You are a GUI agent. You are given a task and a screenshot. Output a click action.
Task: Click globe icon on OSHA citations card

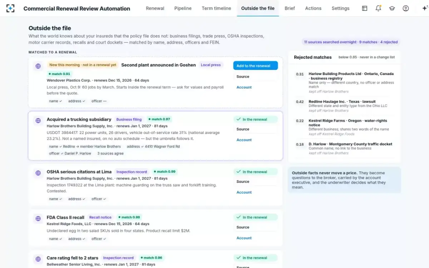coord(38,173)
